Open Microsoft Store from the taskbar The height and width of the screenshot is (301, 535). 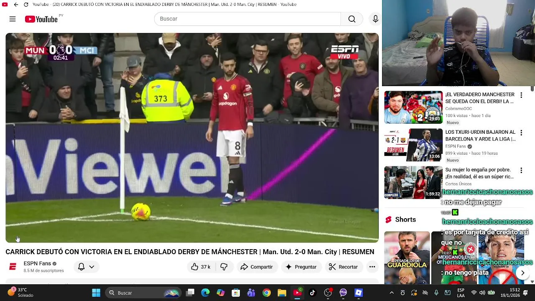(x=236, y=293)
